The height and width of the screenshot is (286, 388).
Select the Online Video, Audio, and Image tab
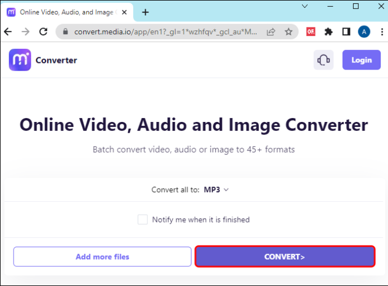[67, 12]
